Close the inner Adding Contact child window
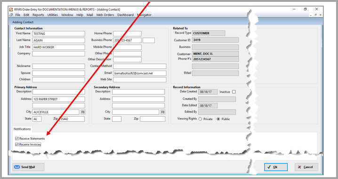This screenshot has width=338, height=179. point(321,15)
